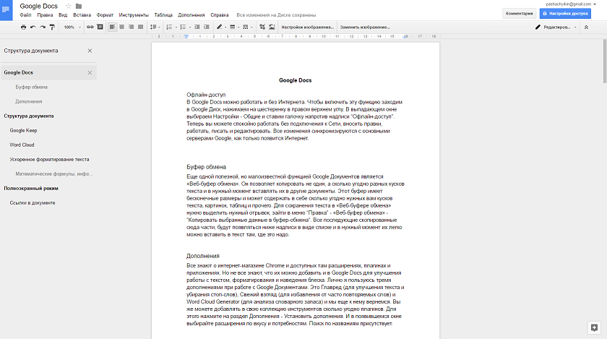Image resolution: width=607 pixels, height=339 pixels.
Task: Apply numbered list formatting
Action: (169, 27)
